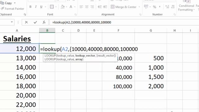Image resolution: width=199 pixels, height=112 pixels.
Task: Apply the Font Color button
Action: click(x=71, y=7)
